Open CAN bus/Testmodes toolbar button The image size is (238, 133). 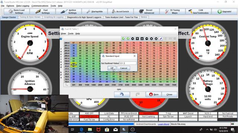point(199,11)
